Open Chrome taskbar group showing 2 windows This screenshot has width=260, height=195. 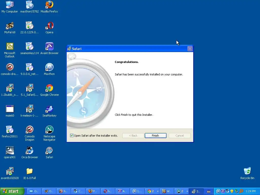(152, 191)
